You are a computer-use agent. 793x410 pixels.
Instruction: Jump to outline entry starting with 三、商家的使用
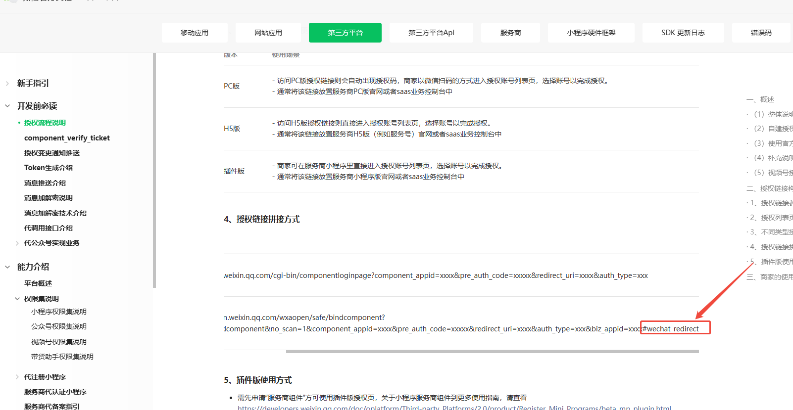pos(770,277)
